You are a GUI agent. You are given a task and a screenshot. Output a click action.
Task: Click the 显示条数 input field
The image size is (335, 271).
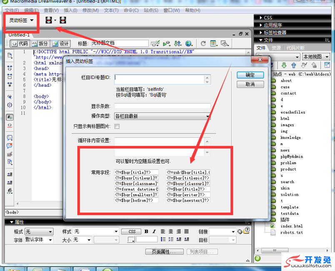tap(162, 106)
